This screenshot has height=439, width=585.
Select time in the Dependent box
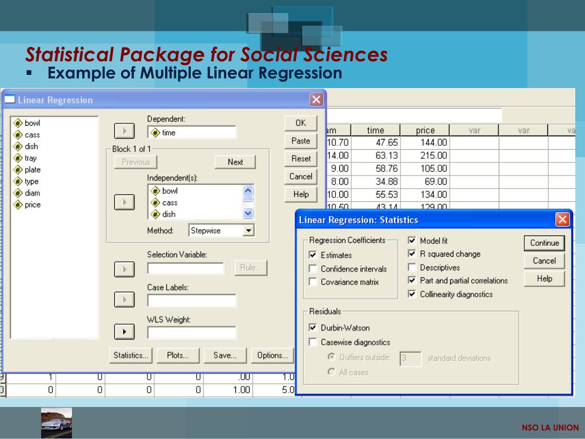(192, 133)
